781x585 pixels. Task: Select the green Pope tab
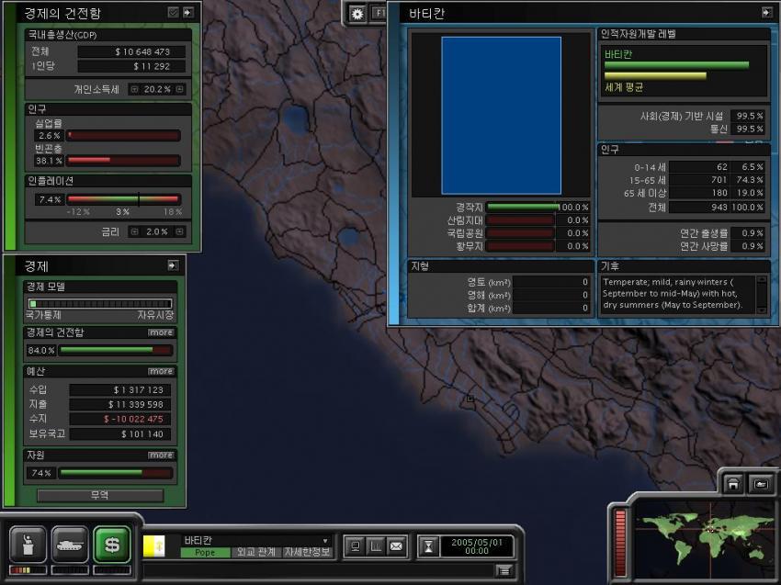coord(205,553)
